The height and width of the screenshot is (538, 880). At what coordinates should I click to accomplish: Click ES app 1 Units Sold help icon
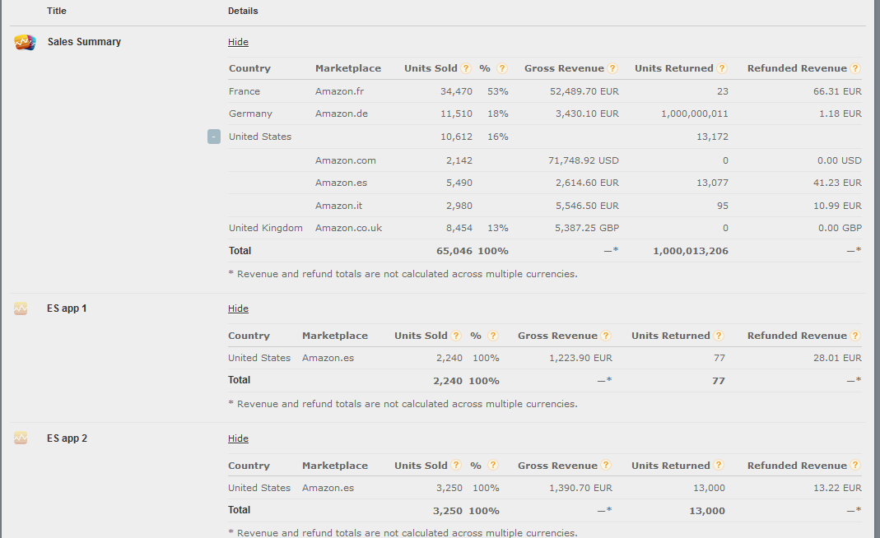coord(456,336)
